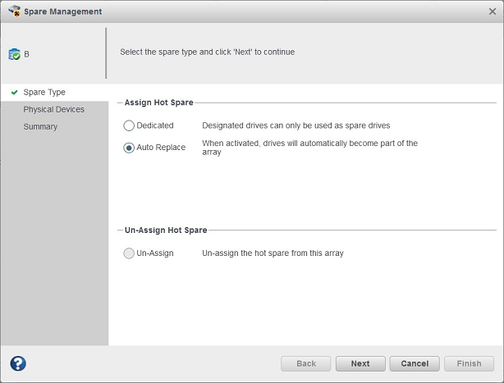Click the 'Un-assign the hot spare' description
The image size is (504, 383).
pos(273,253)
